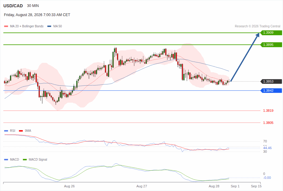This screenshot has width=283, height=191.
Task: Click the 1.3805 red support level label
Action: (x=268, y=123)
